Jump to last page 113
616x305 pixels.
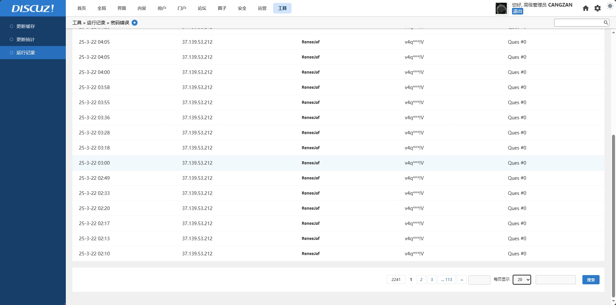[x=447, y=280]
